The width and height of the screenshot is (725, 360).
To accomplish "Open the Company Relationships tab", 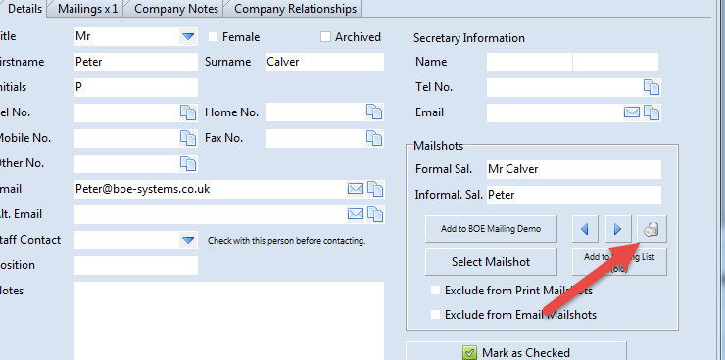I will 295,9.
